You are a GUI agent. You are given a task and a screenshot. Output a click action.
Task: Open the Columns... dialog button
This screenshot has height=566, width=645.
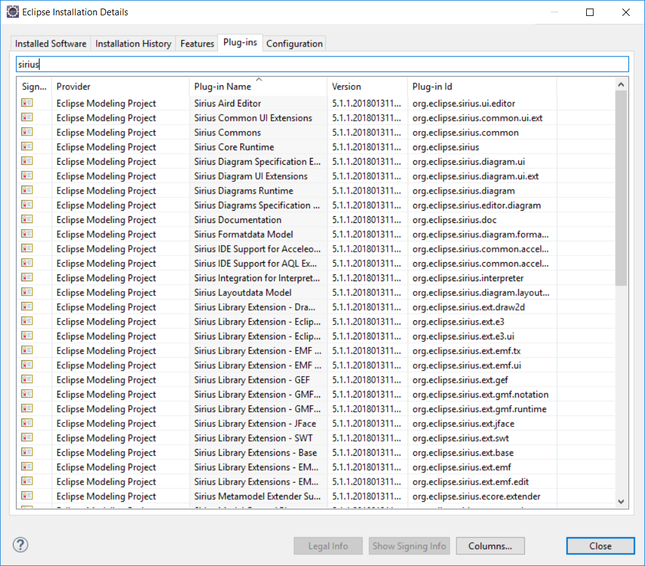point(490,546)
